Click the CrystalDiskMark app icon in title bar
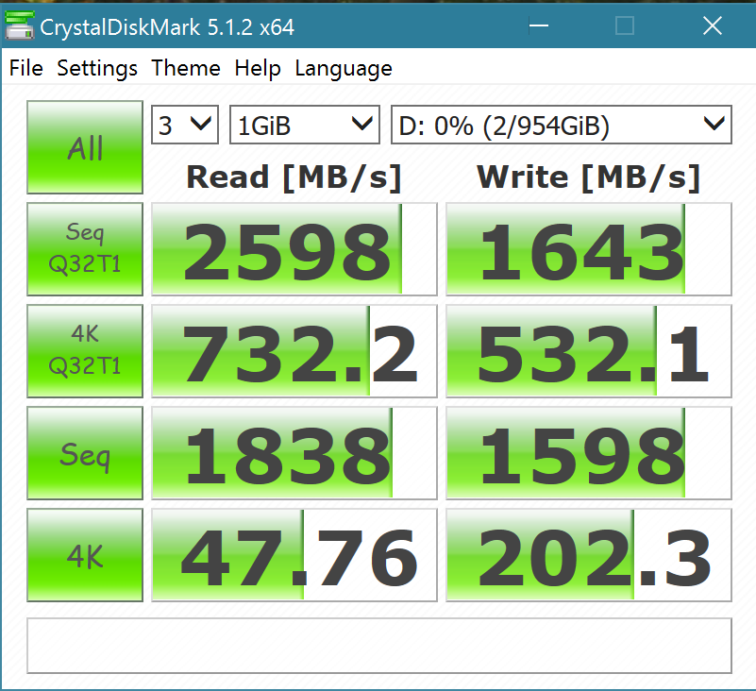756x691 pixels. (19, 26)
